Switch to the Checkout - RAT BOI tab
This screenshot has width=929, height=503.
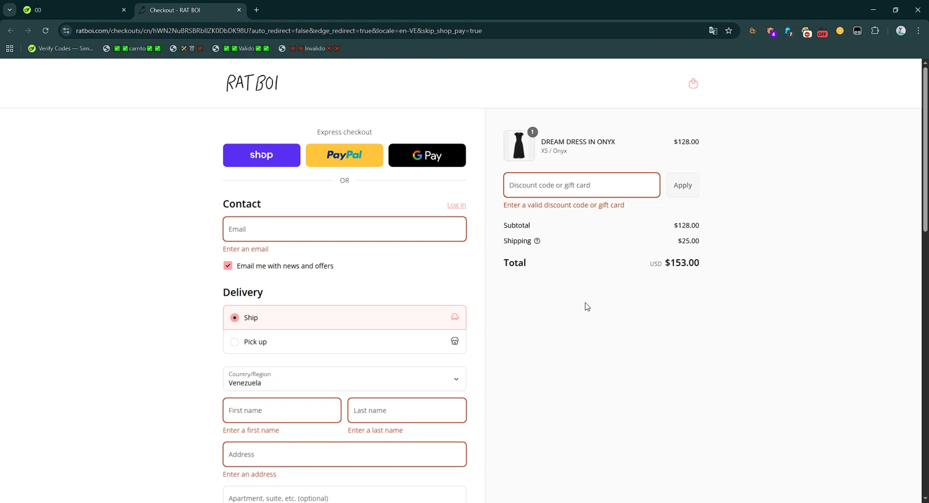190,10
